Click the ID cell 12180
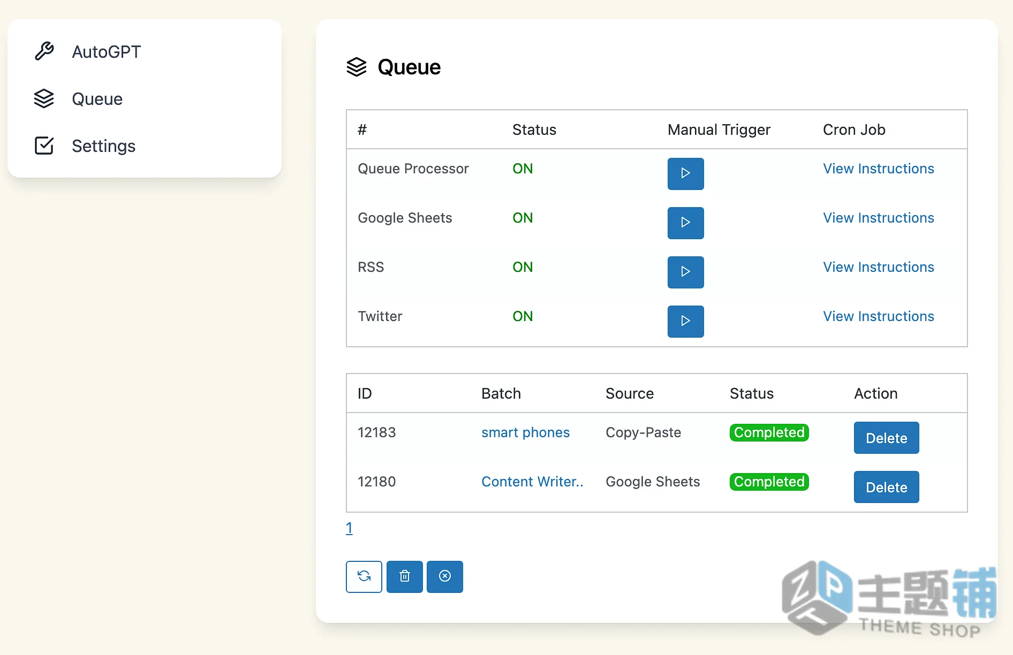The width and height of the screenshot is (1013, 655). click(x=376, y=482)
